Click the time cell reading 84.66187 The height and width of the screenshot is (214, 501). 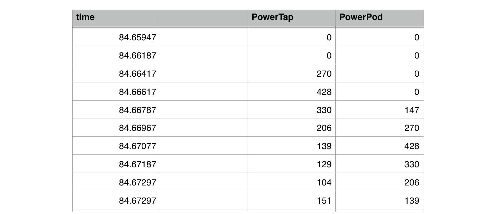tap(137, 56)
